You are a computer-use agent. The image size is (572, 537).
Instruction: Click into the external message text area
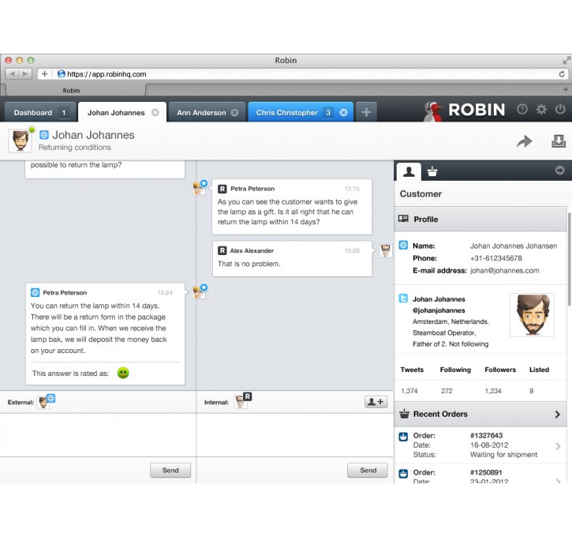(x=98, y=435)
